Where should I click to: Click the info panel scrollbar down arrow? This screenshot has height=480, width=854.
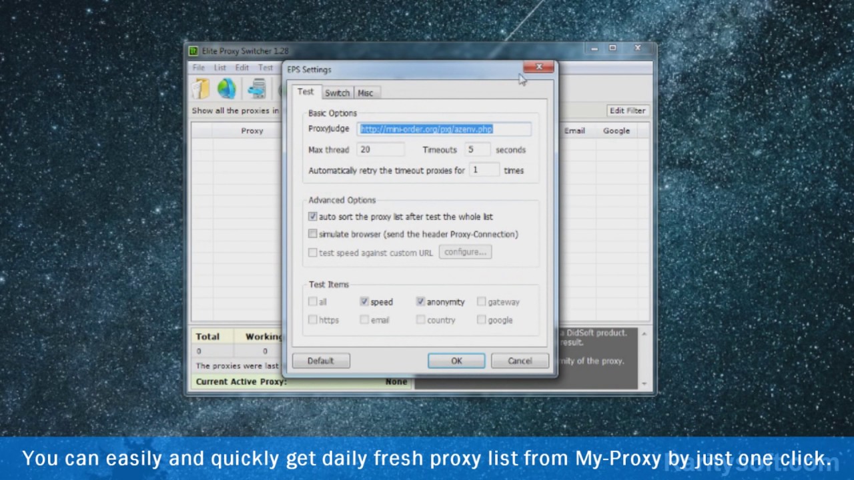click(645, 383)
